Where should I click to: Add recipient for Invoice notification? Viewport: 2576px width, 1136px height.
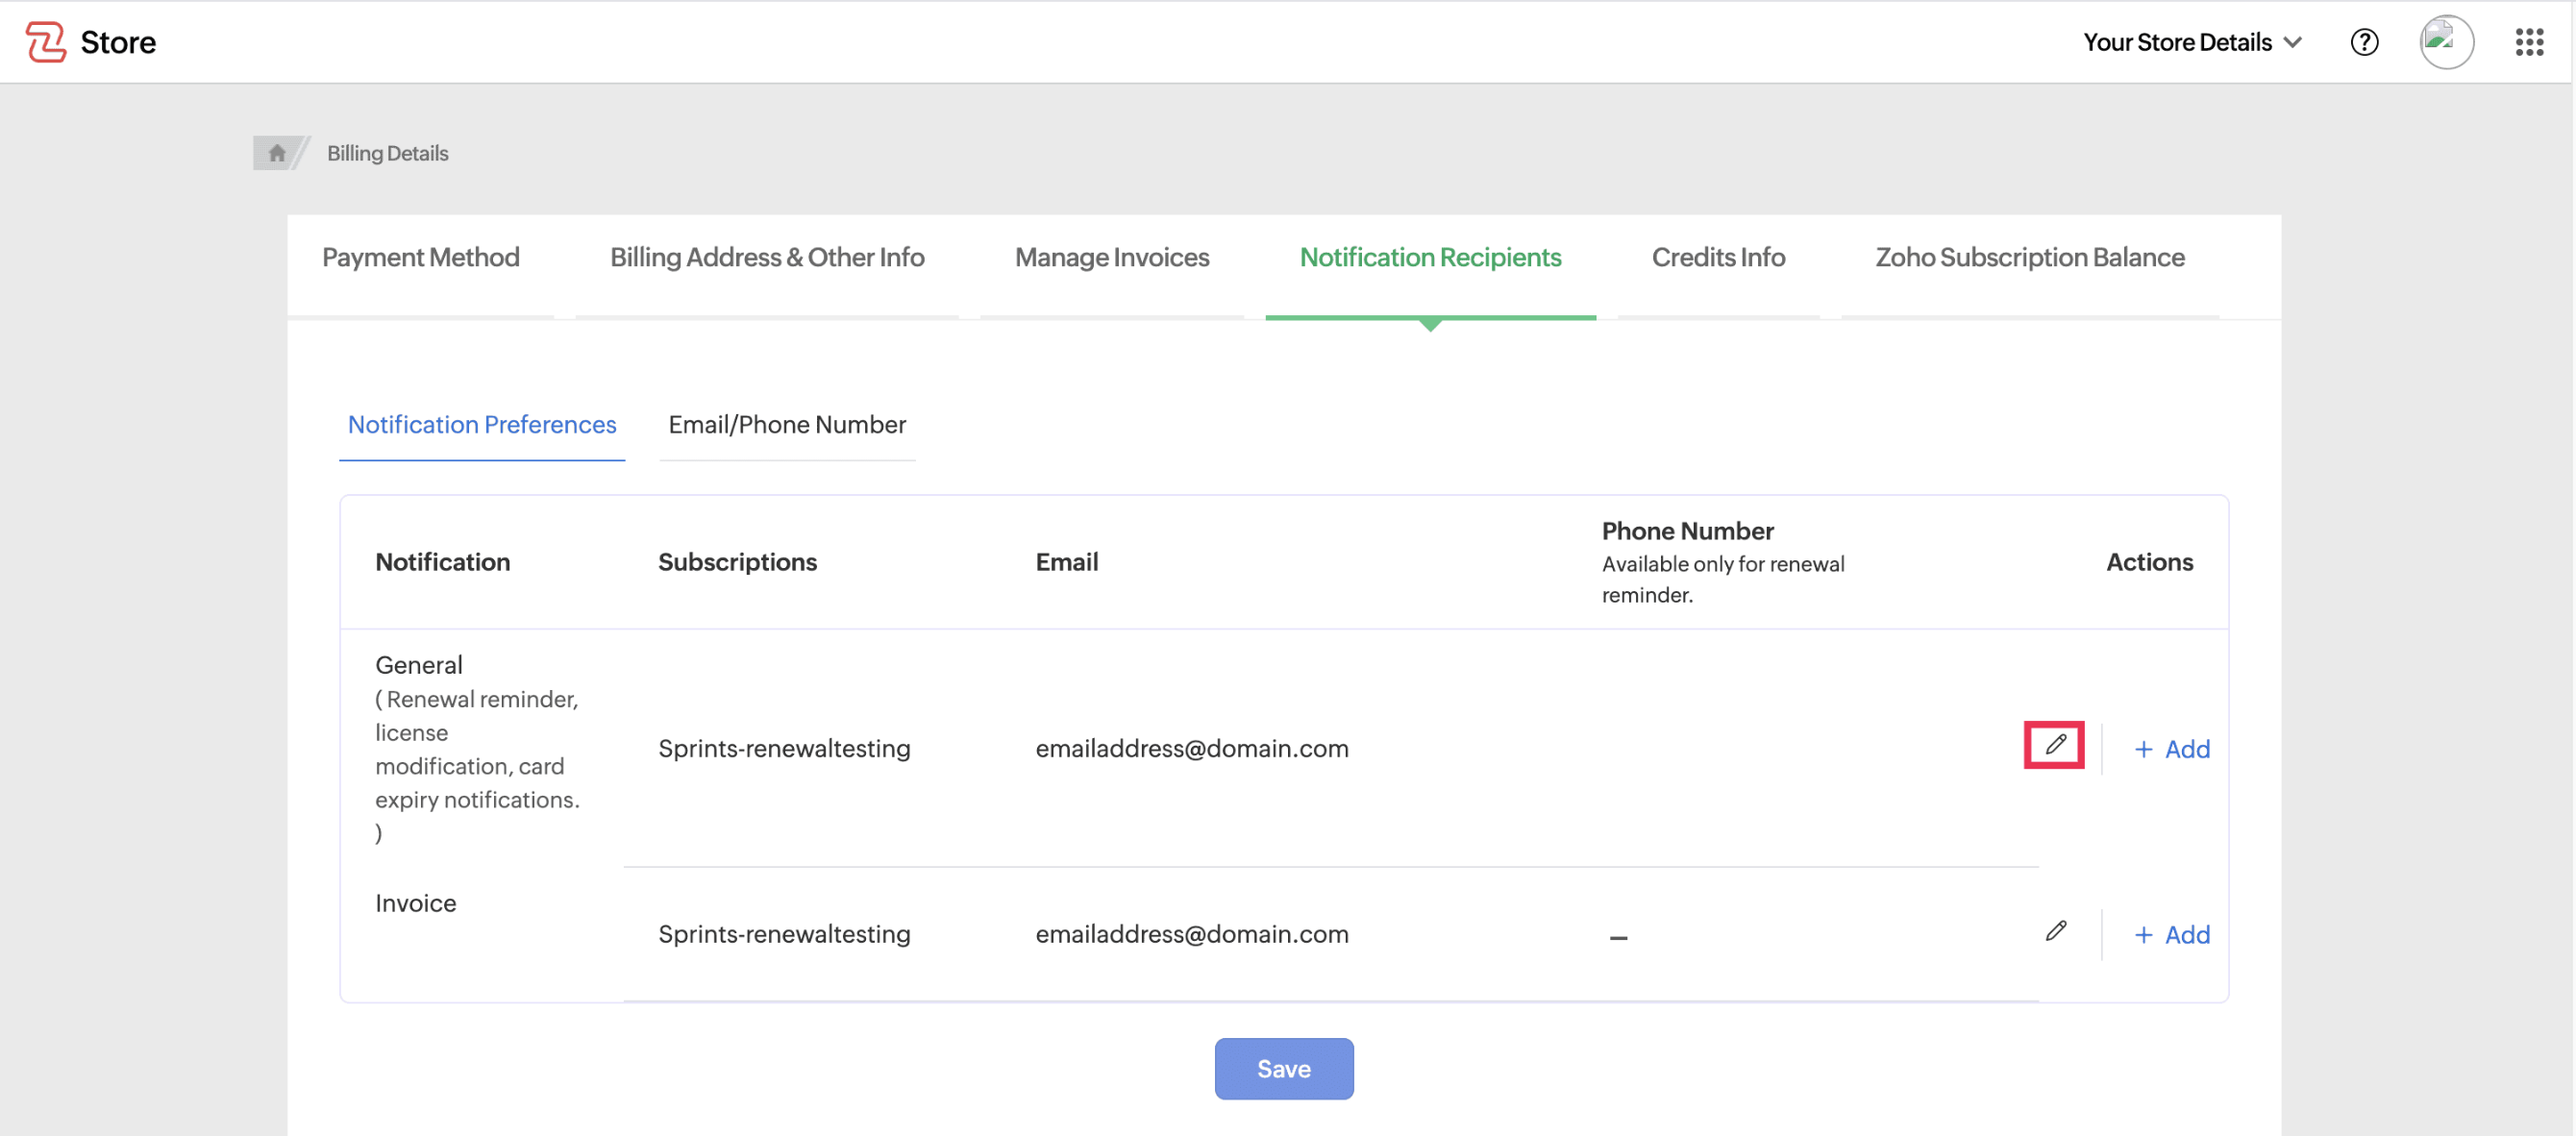click(2171, 935)
